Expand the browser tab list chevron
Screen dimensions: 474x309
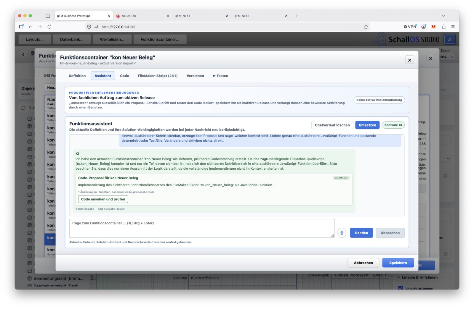(x=443, y=16)
